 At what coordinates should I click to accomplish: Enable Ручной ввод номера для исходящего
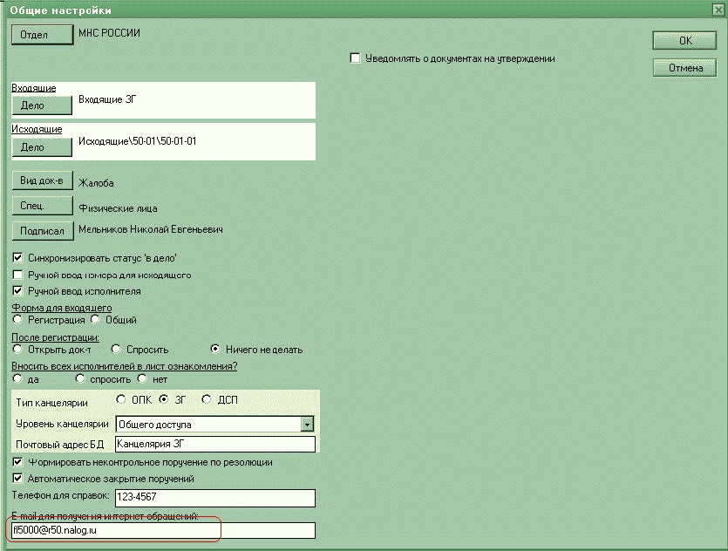click(18, 275)
